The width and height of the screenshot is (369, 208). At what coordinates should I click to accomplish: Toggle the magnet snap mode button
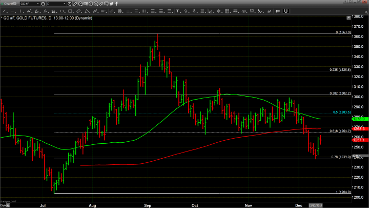point(285,11)
